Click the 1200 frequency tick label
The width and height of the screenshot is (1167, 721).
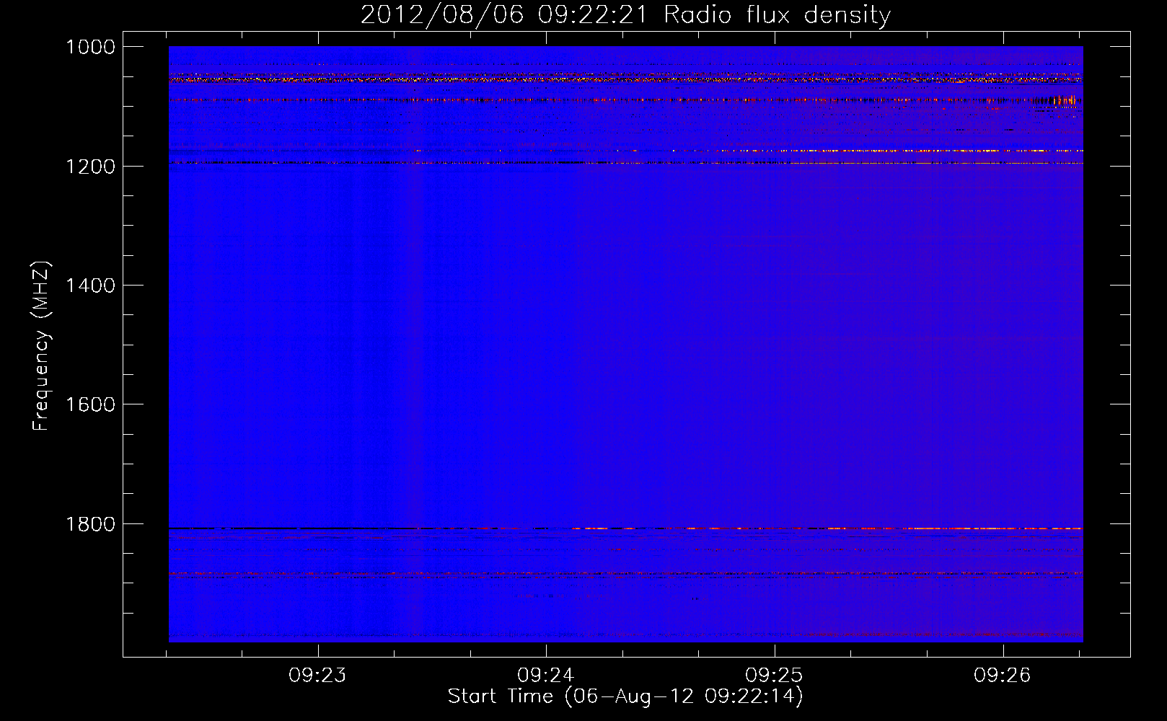90,167
